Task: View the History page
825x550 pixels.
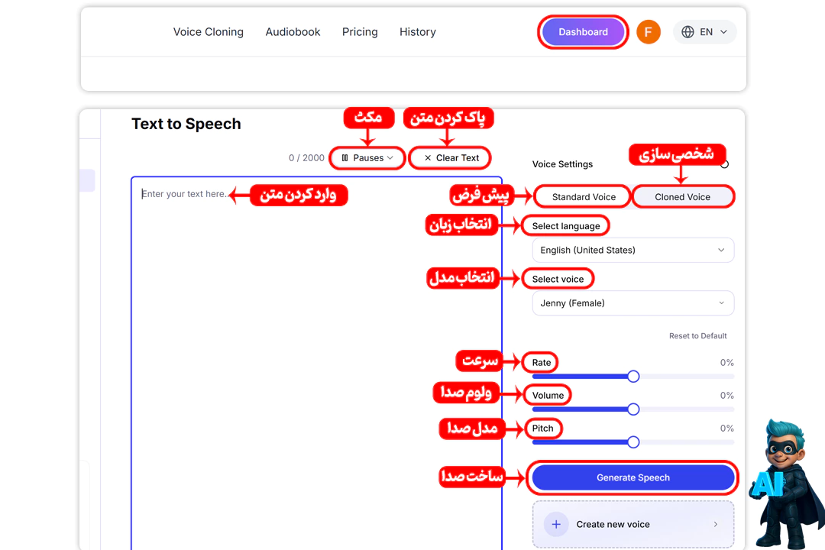Action: pyautogui.click(x=417, y=32)
